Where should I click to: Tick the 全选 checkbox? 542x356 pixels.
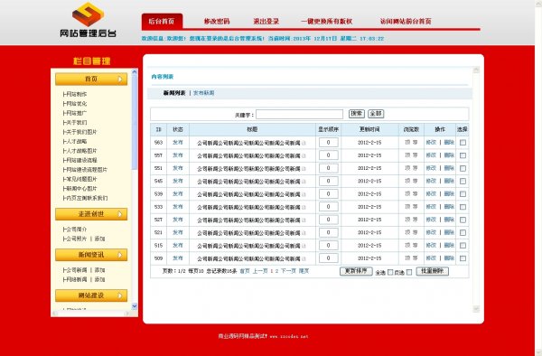[390, 272]
